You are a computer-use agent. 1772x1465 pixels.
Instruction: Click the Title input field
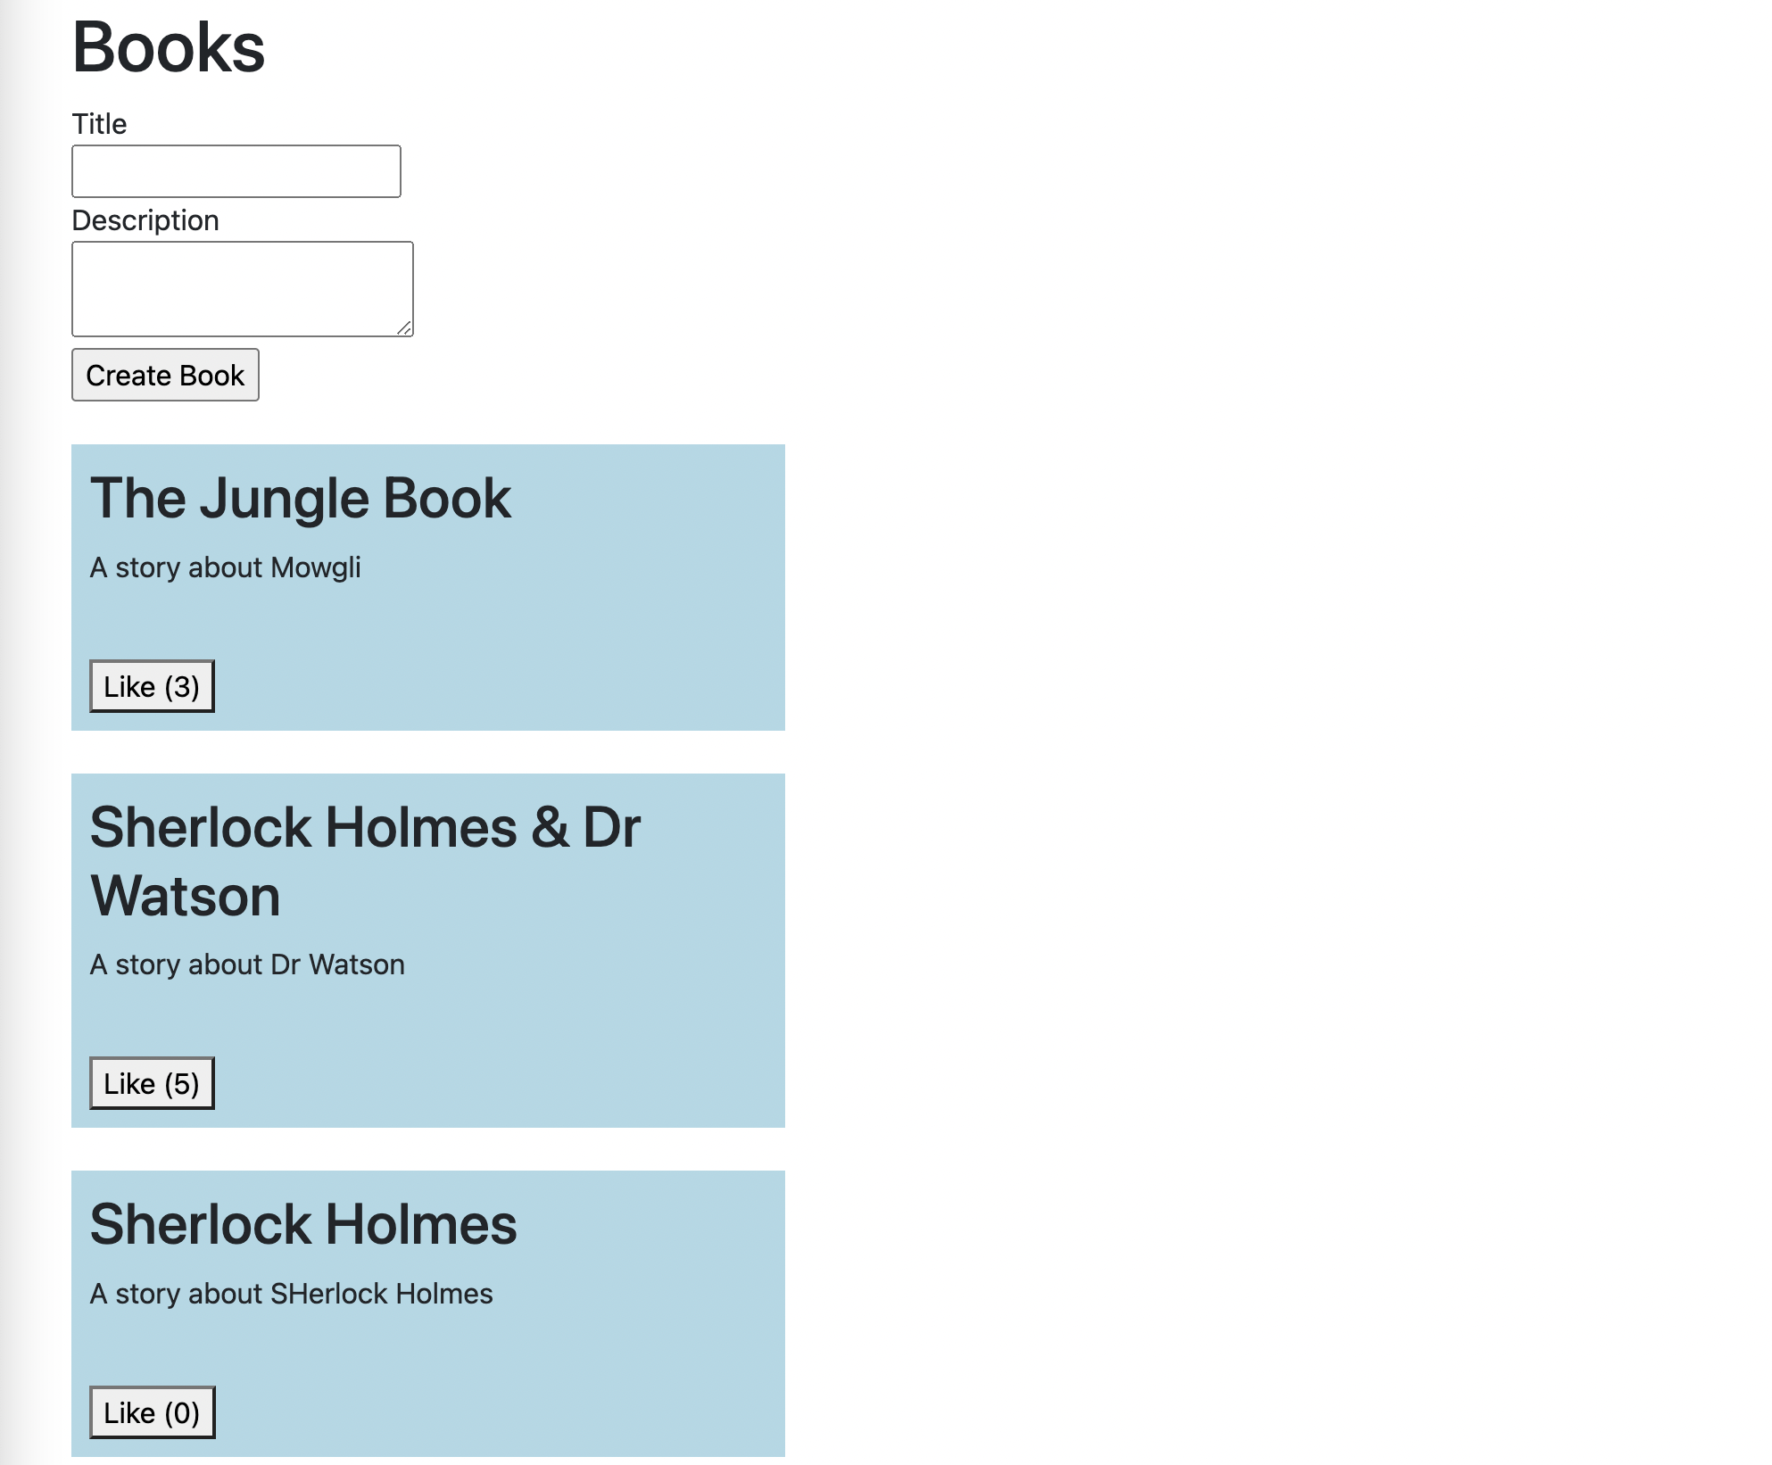coord(236,171)
